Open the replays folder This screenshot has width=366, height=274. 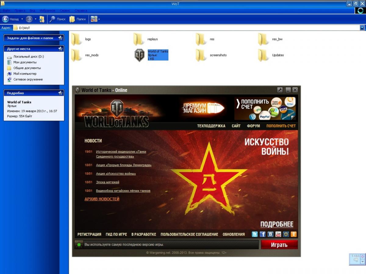[x=139, y=39]
